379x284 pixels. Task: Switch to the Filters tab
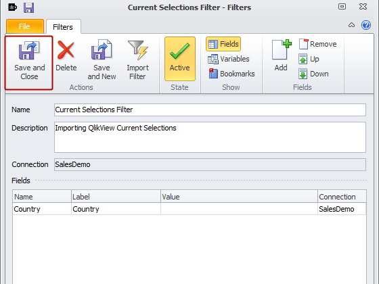63,26
